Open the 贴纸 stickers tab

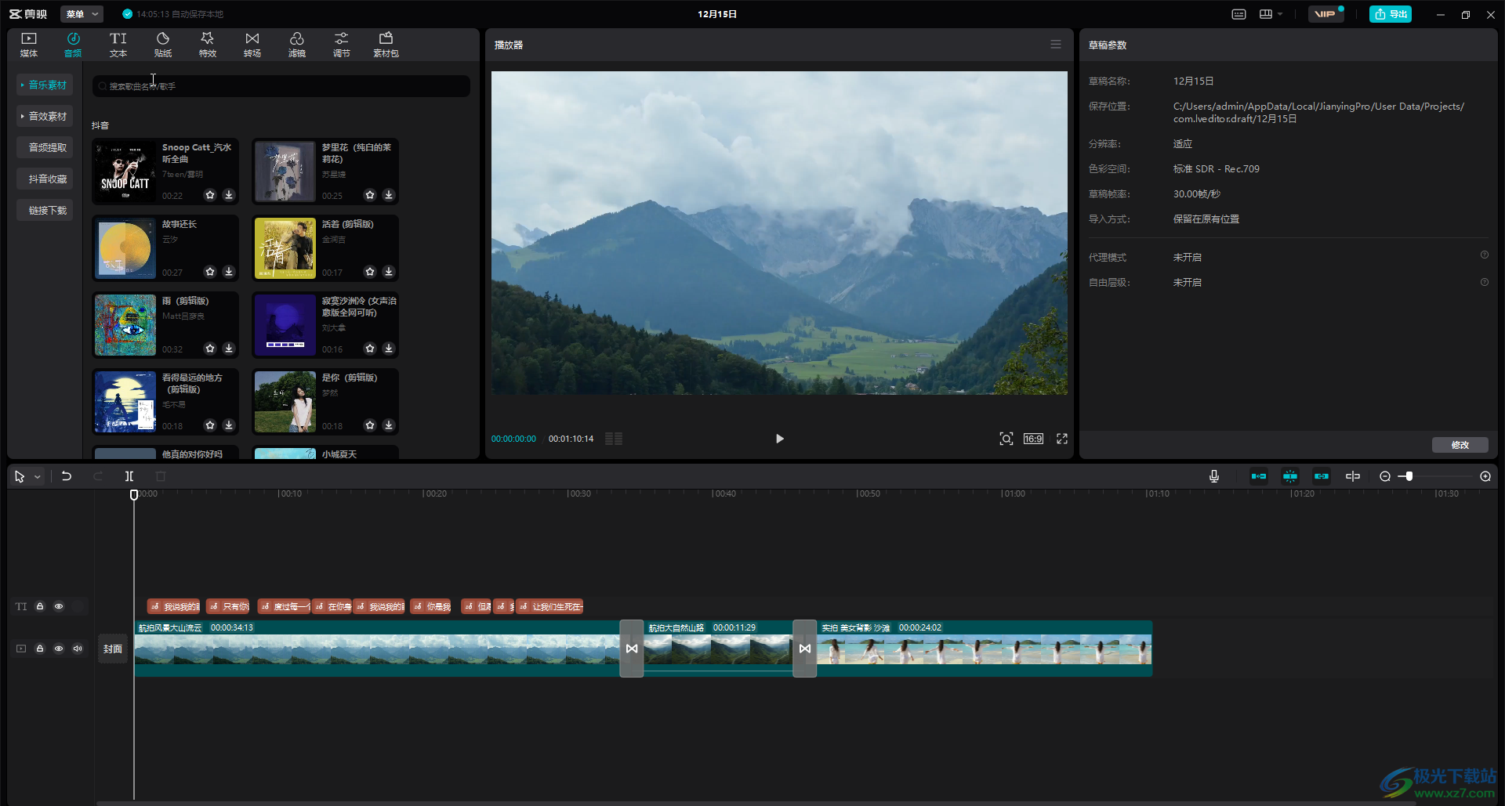tap(163, 45)
